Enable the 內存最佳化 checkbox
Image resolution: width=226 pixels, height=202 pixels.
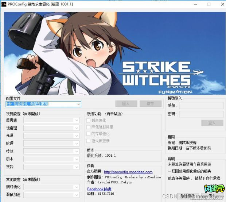88,134
